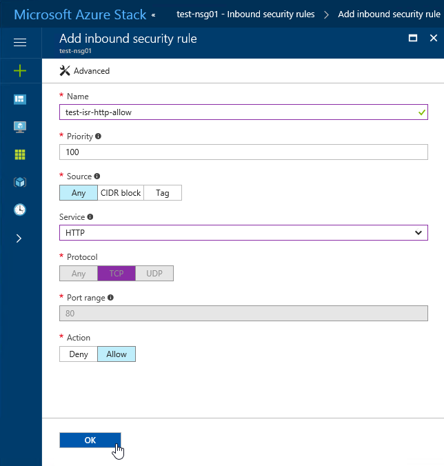Click the Microsoft Azure Stack title
The image size is (444, 466).
[80, 14]
